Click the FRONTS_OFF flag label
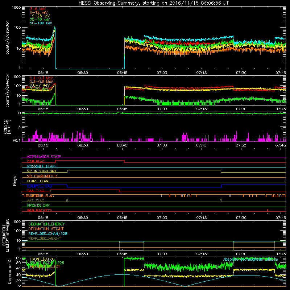This screenshot has width=290, height=290. click(x=38, y=206)
